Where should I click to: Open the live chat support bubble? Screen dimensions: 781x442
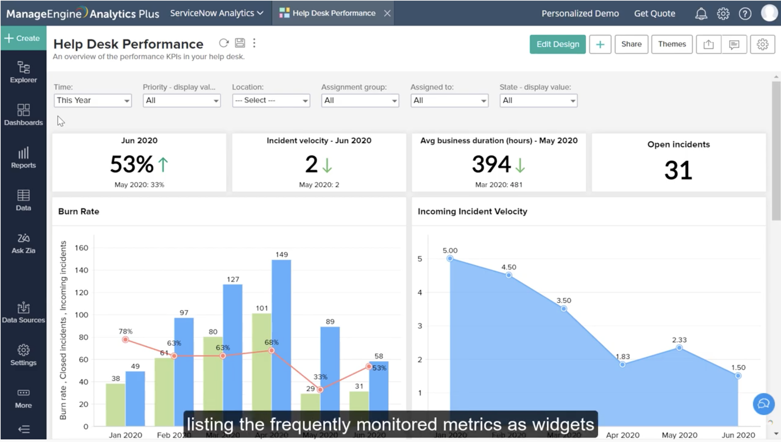click(763, 404)
